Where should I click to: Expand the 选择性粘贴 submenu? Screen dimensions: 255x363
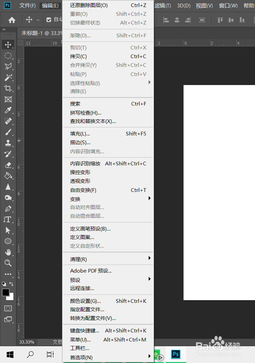(108, 83)
